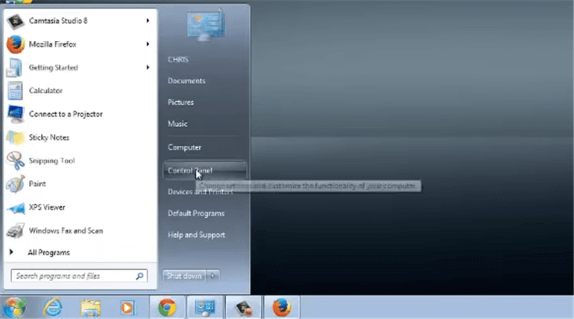Open Computer

coord(185,147)
